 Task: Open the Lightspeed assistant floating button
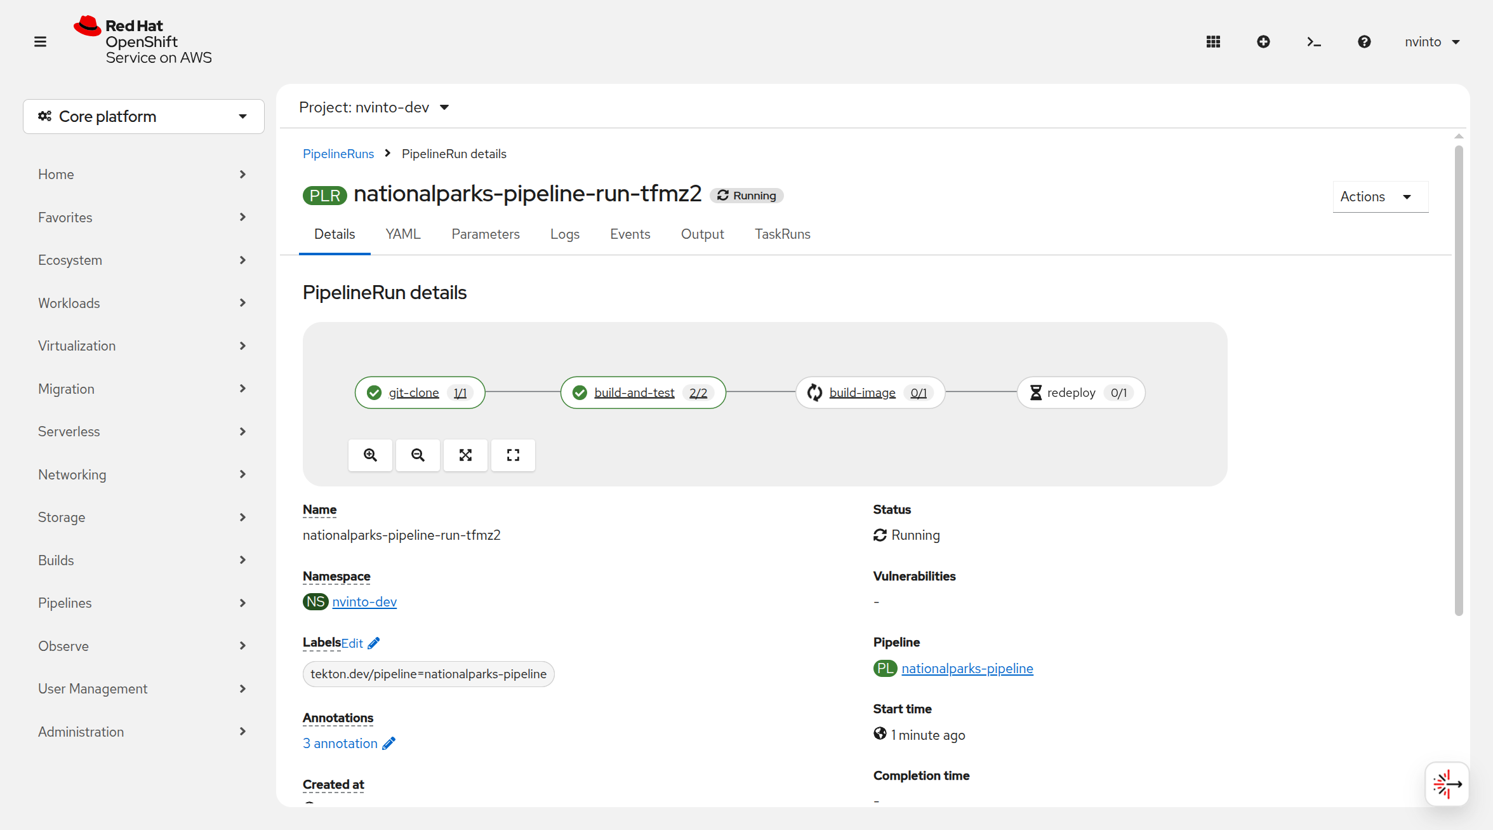click(1447, 784)
